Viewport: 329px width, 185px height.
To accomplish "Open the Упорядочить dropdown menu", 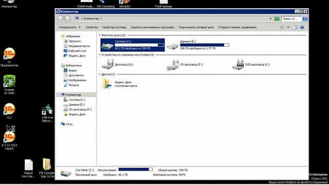I will (x=69, y=27).
